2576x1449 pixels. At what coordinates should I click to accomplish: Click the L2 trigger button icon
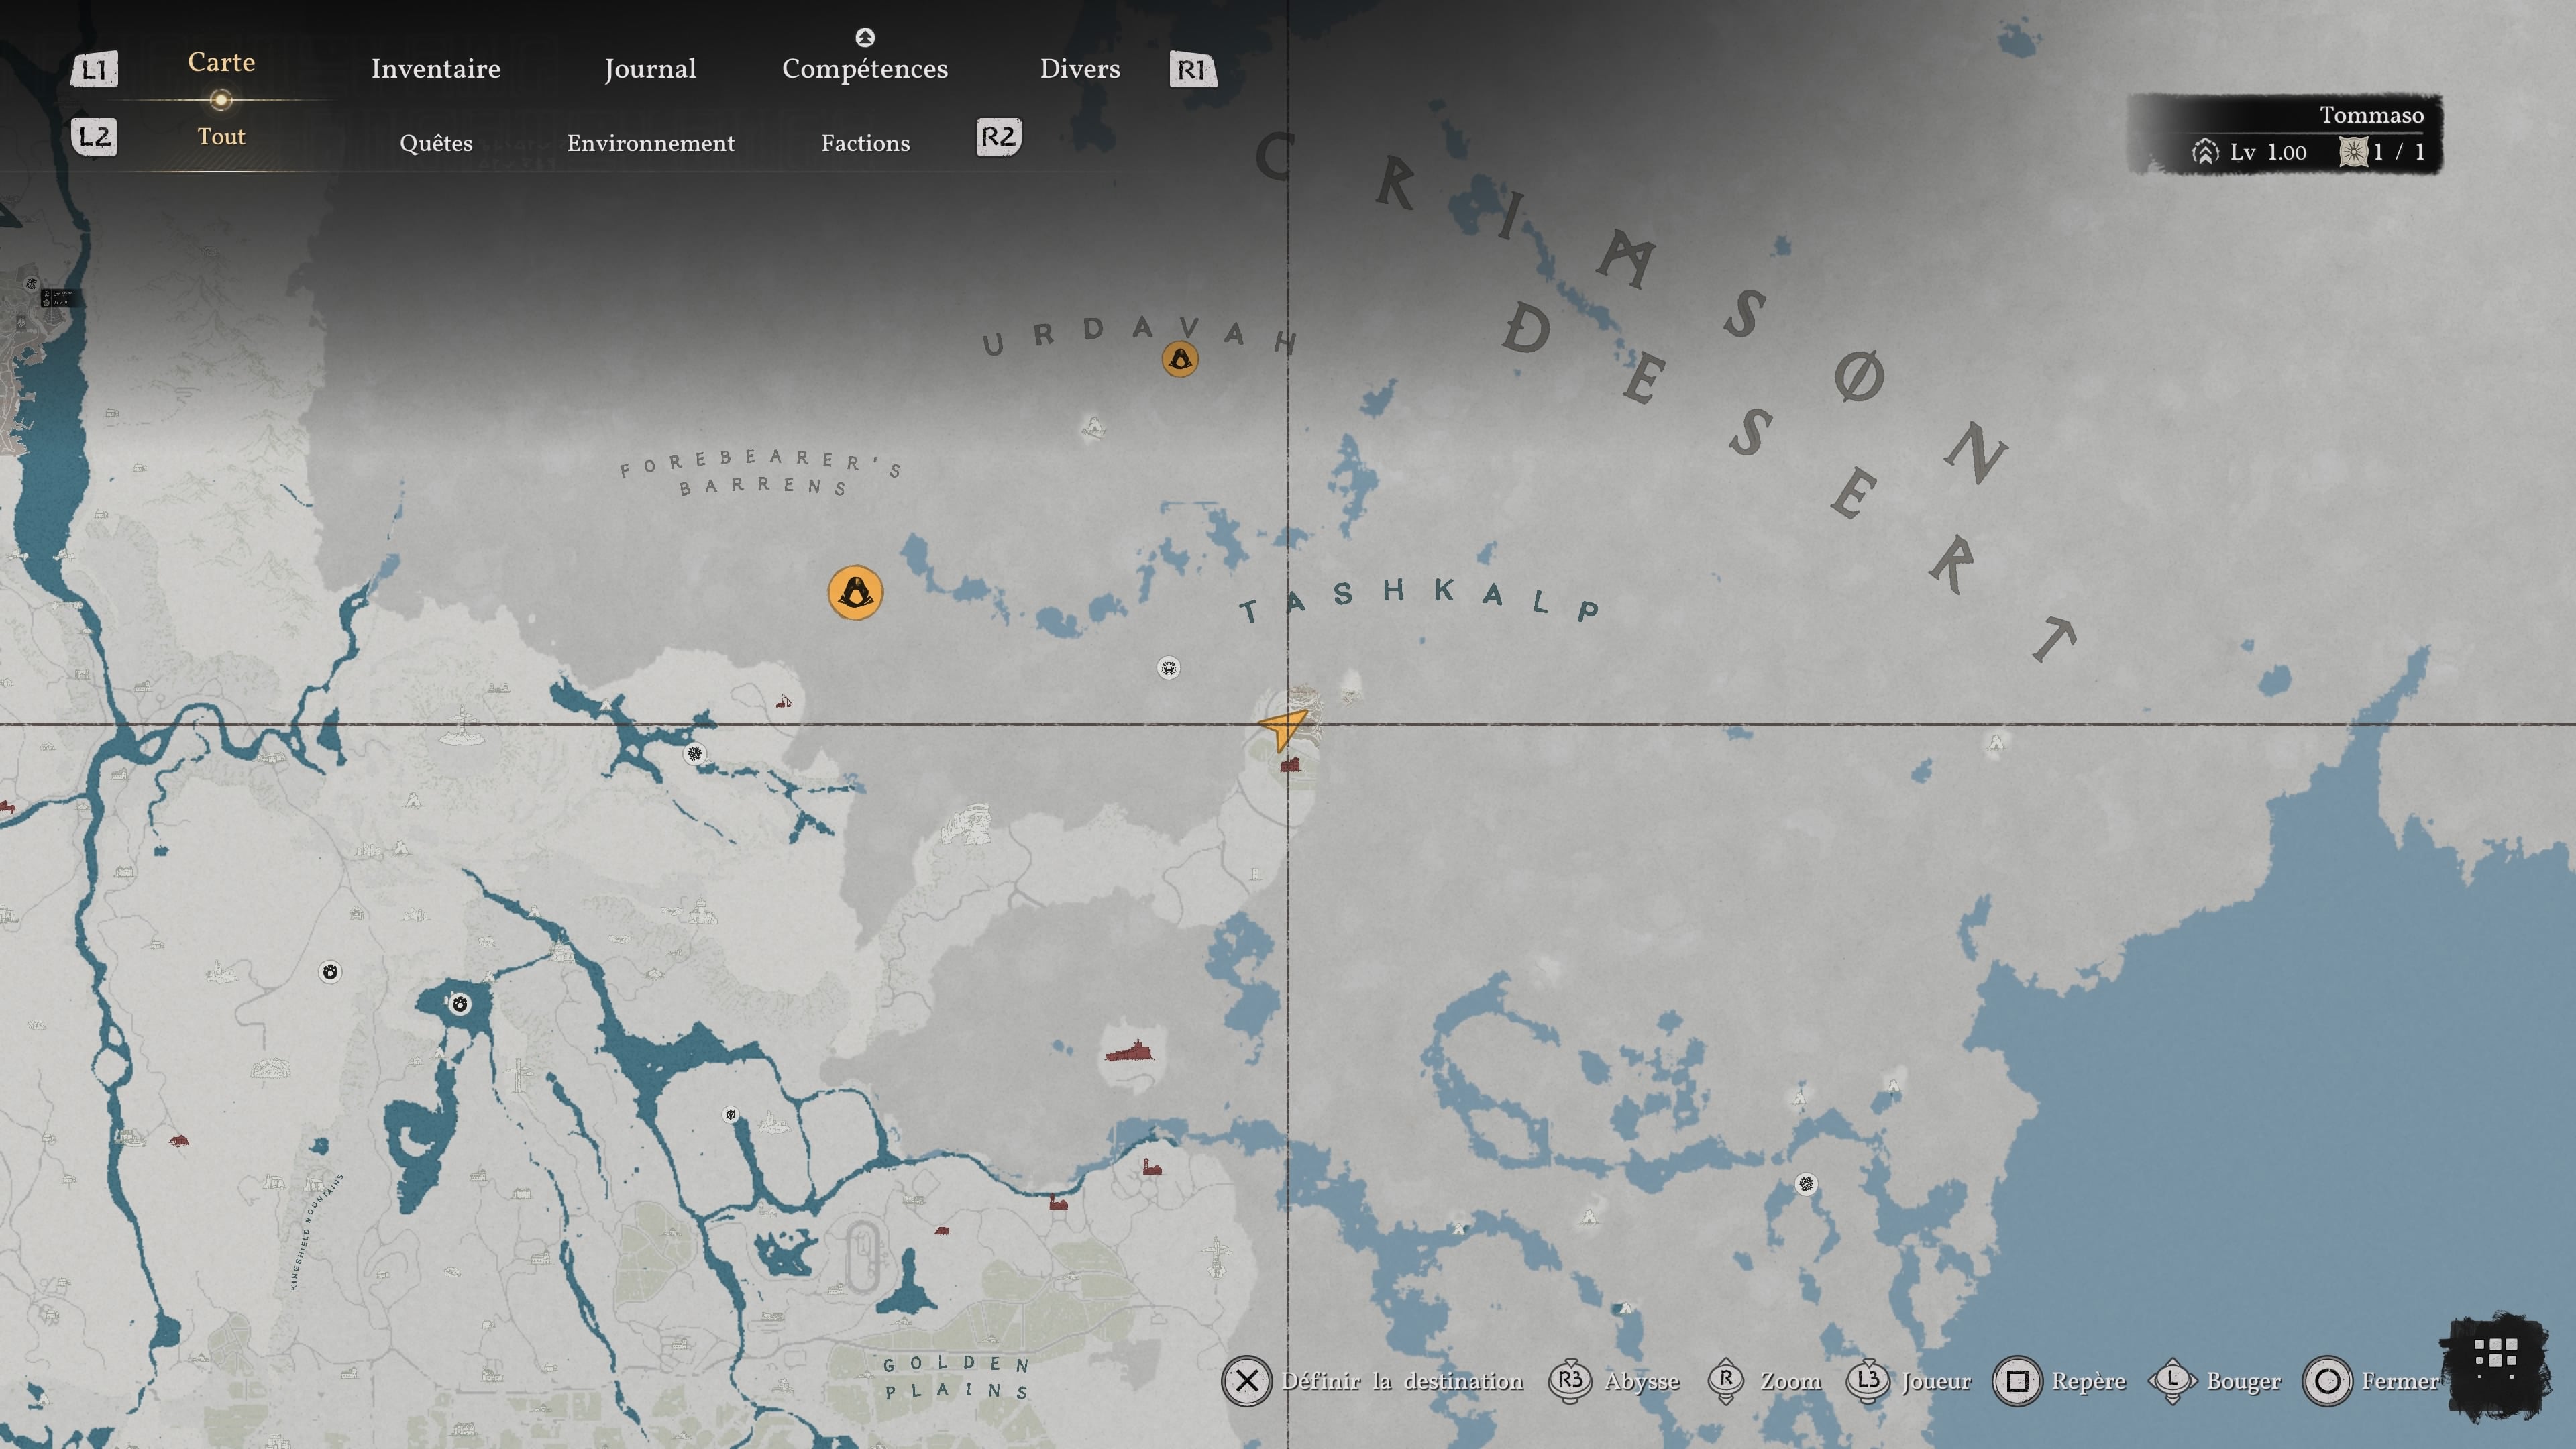pos(94,136)
